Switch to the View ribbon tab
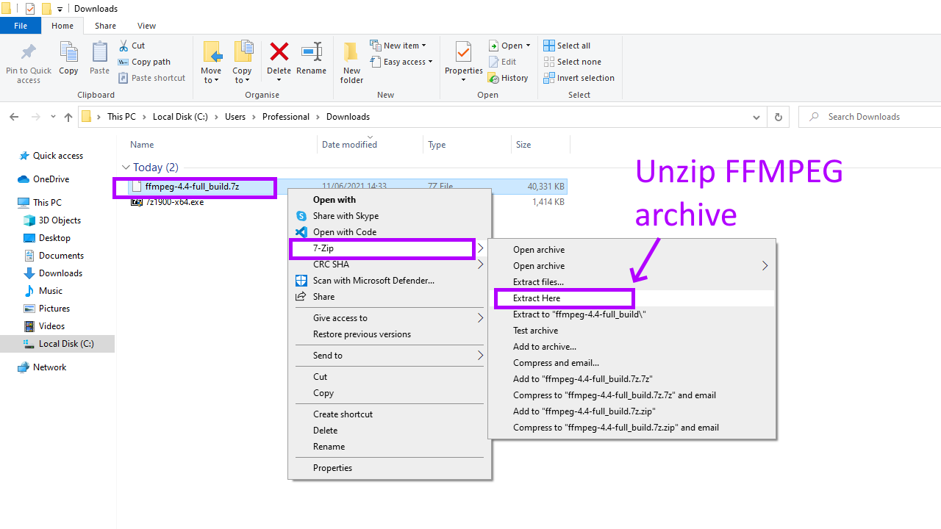The image size is (941, 529). coord(146,26)
